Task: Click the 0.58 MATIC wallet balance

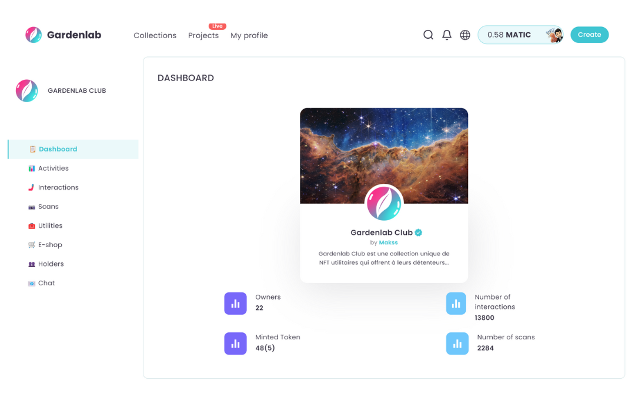Action: (509, 35)
